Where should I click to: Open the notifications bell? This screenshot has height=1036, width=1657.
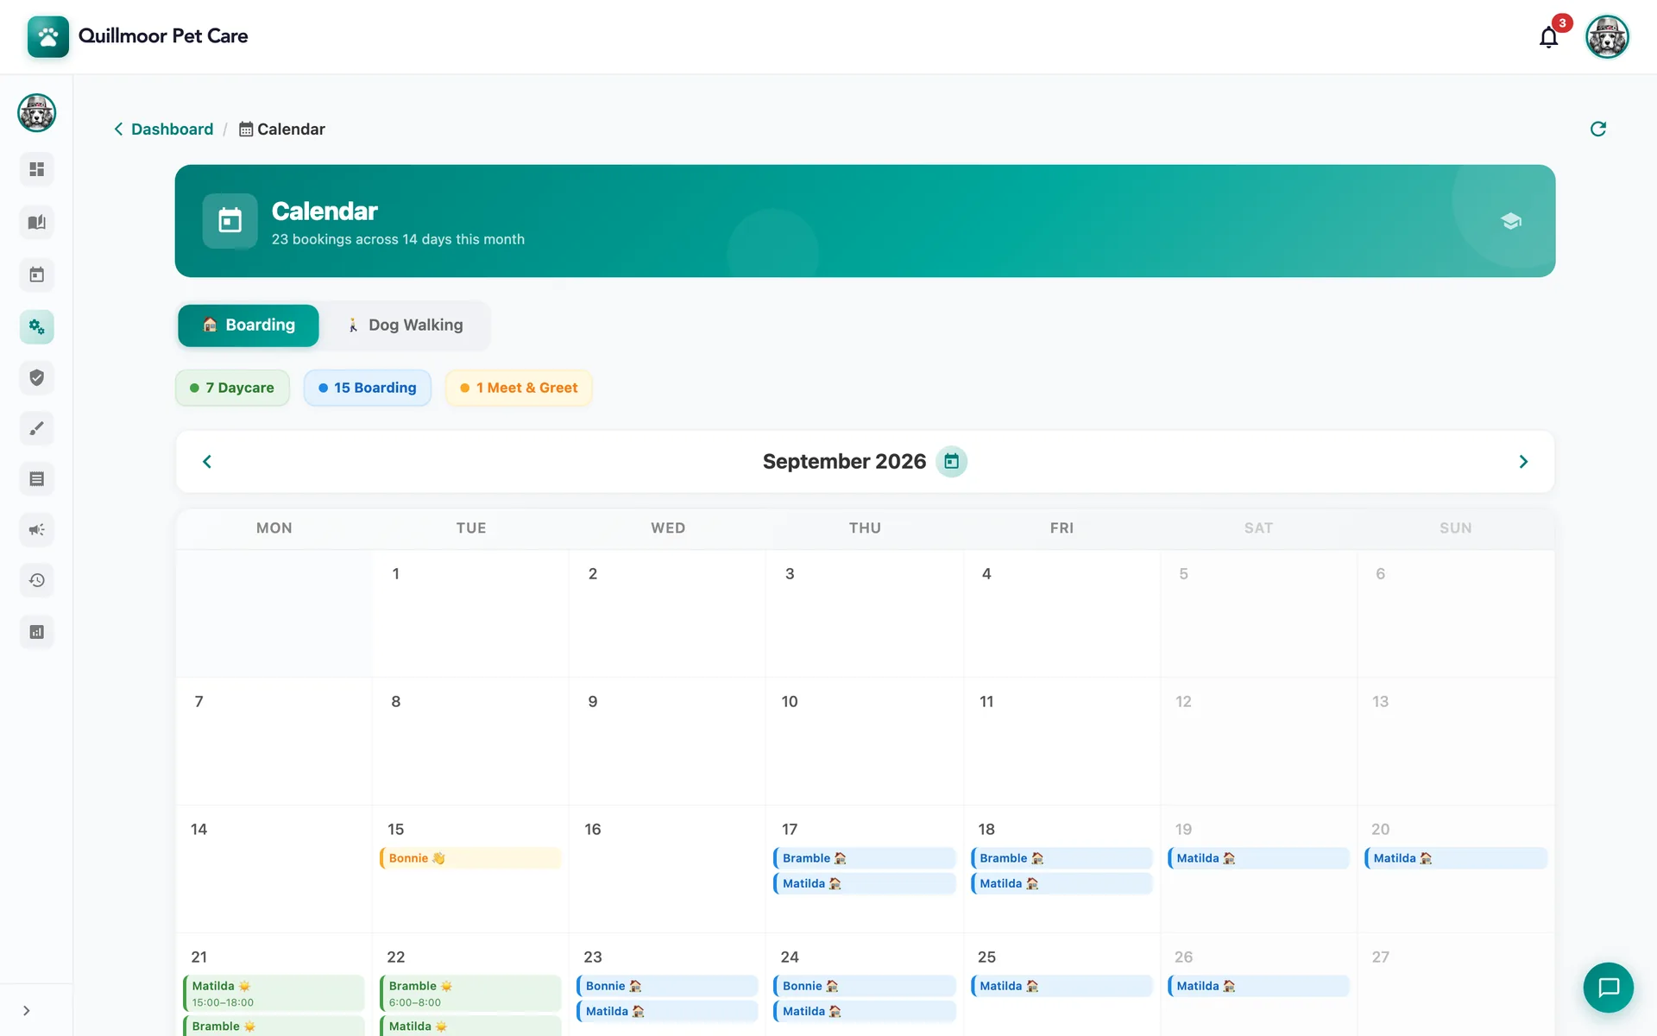coord(1548,37)
